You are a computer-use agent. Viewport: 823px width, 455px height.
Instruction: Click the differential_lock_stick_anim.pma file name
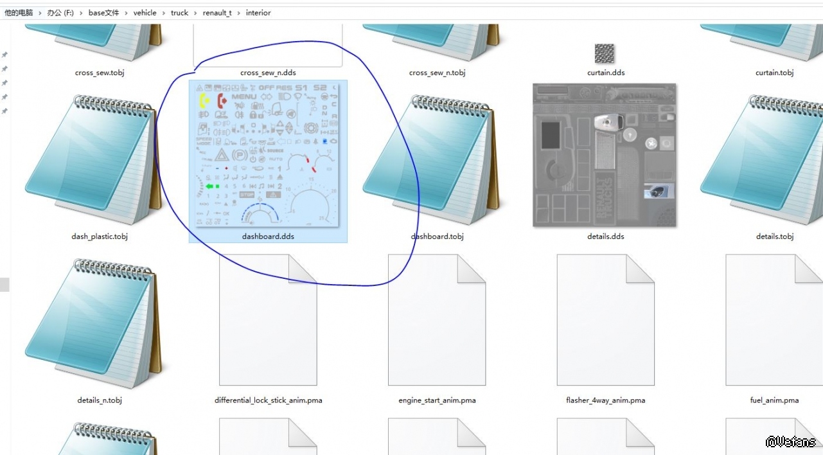point(269,400)
